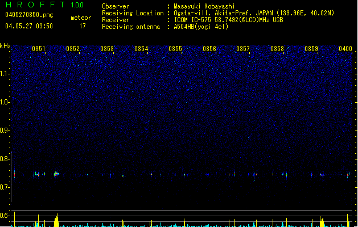Click the Receiving Location label
Screen dimensions: 358x227
click(133, 13)
